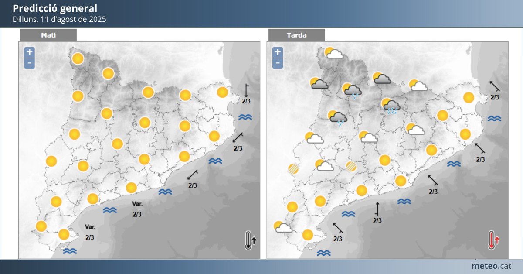Image resolution: width=523 pixels, height=274 pixels.
Task: Click the central hazy sun icon on Tarda map
Action: coord(351,166)
